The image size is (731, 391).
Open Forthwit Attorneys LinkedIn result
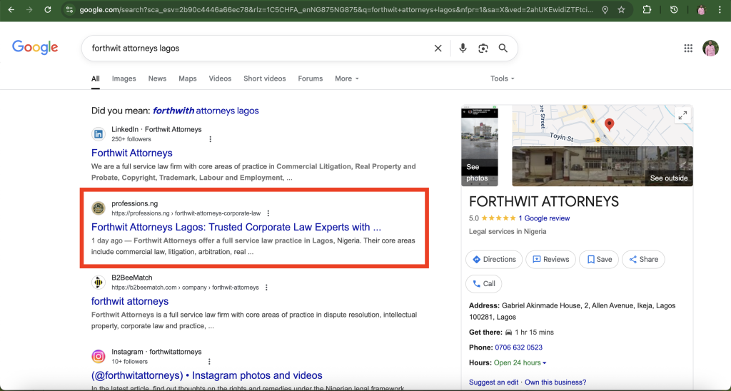pos(132,153)
